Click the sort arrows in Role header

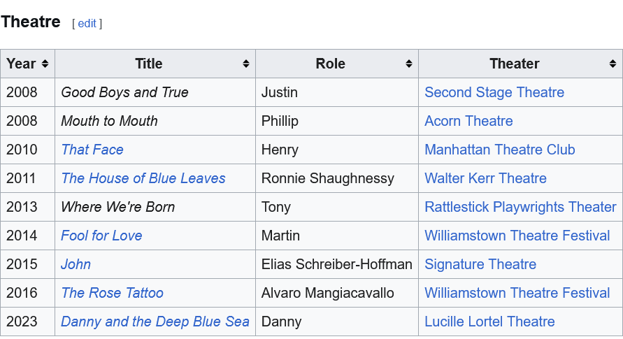point(409,64)
